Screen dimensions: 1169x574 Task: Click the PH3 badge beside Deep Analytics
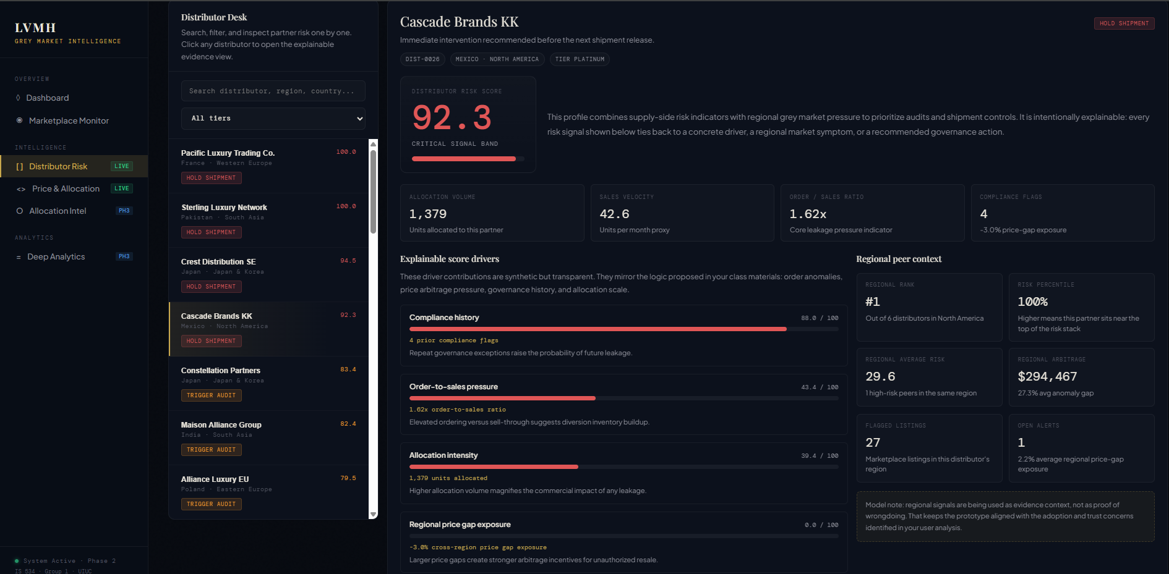(x=124, y=256)
